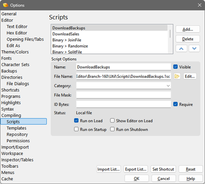This screenshot has width=205, height=184.
Task: Enable Show Editor on Load
Action: 112,121
